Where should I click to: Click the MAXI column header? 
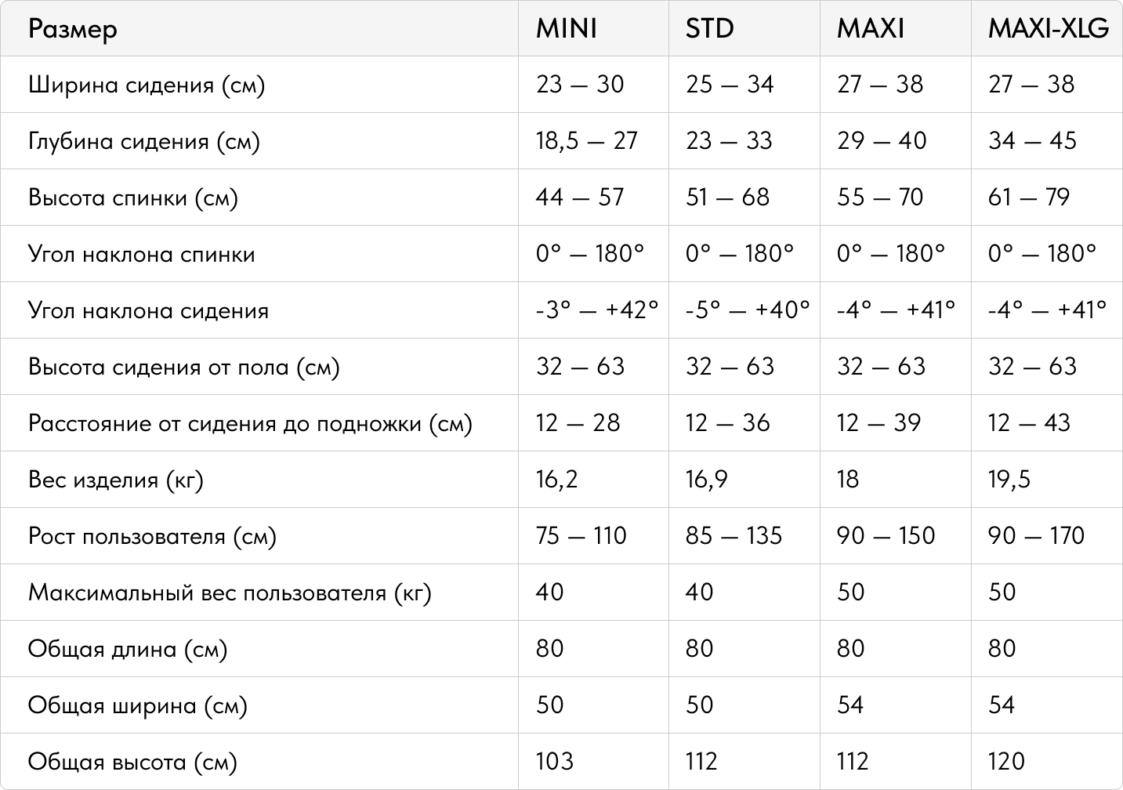[x=870, y=29]
